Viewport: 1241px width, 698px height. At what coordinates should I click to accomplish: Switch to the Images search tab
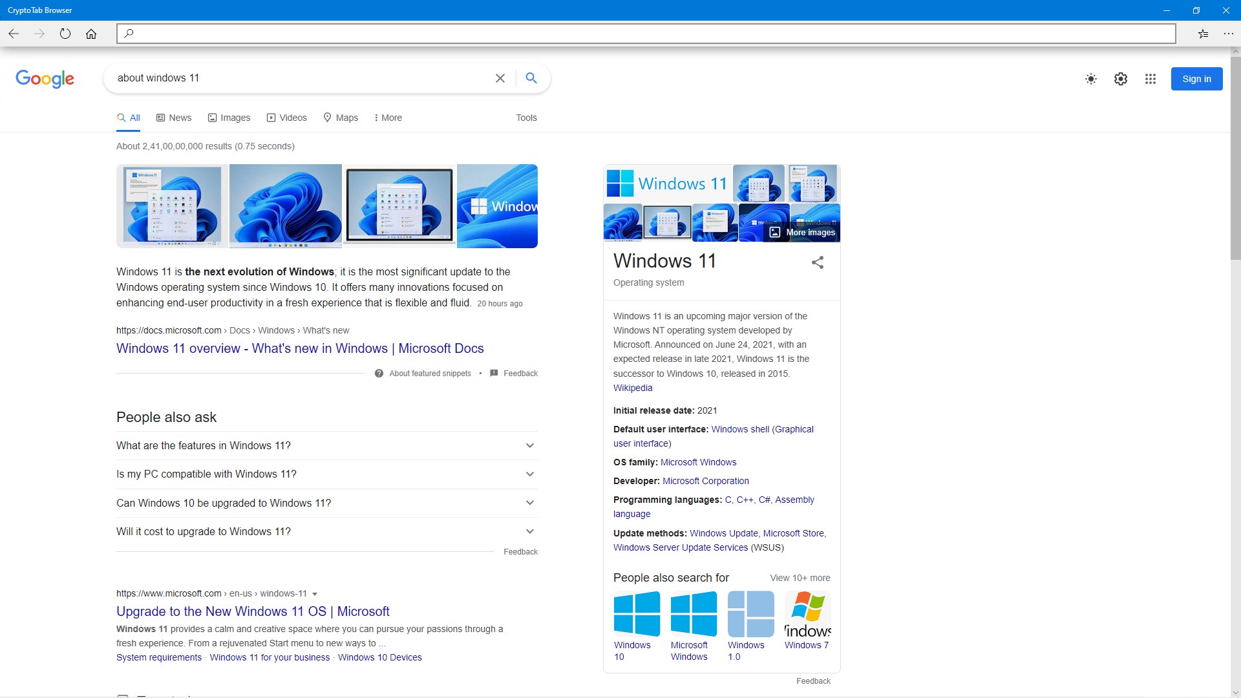(229, 118)
